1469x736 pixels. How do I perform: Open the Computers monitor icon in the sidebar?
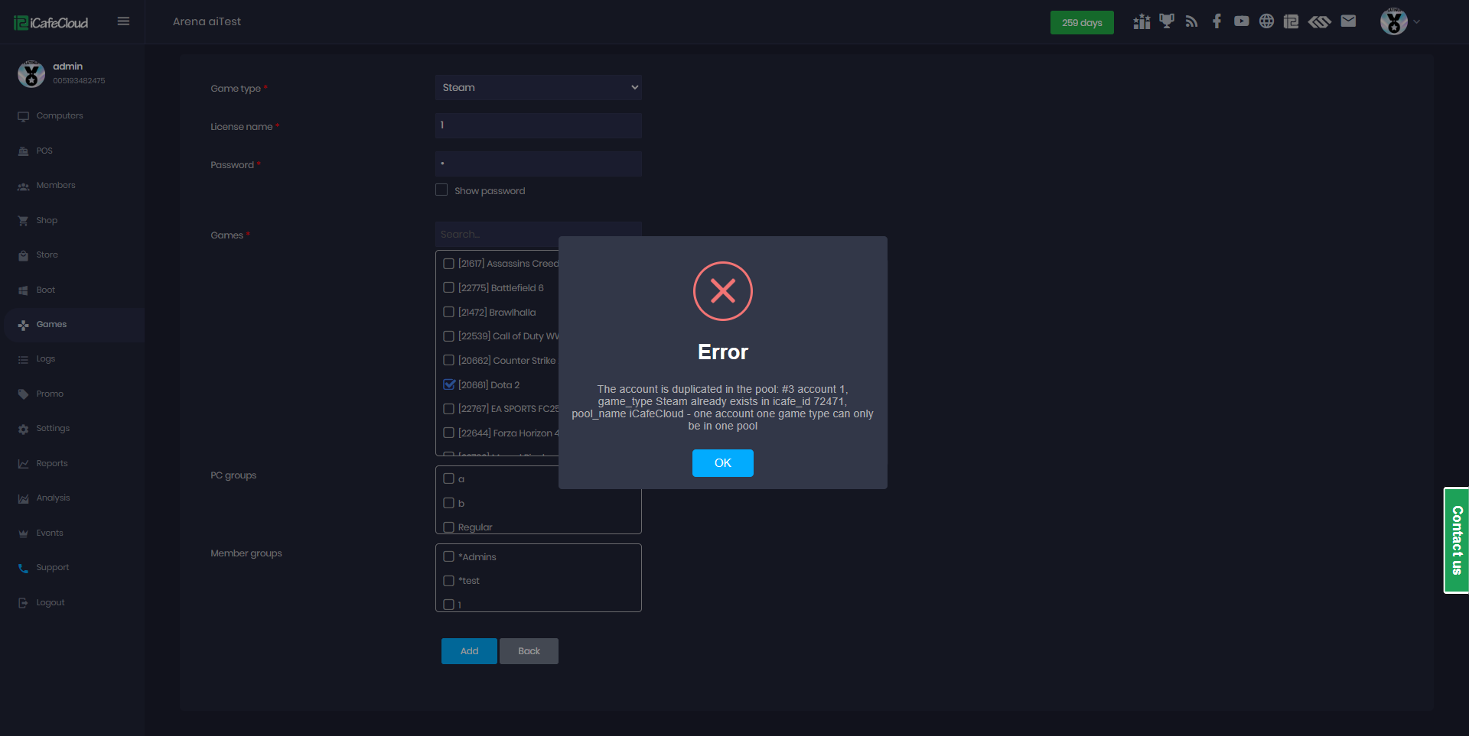[x=23, y=116]
